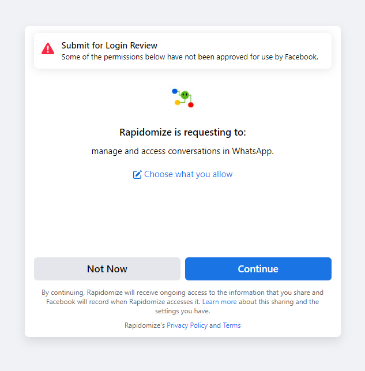Click the blue dot in the Rapidomize logo

[175, 91]
